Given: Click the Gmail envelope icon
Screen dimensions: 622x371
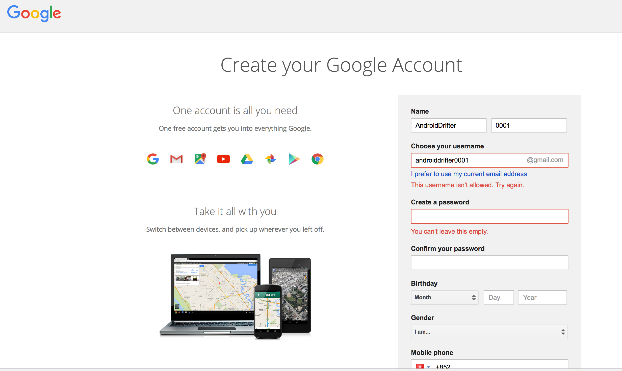Looking at the screenshot, I should 176,159.
